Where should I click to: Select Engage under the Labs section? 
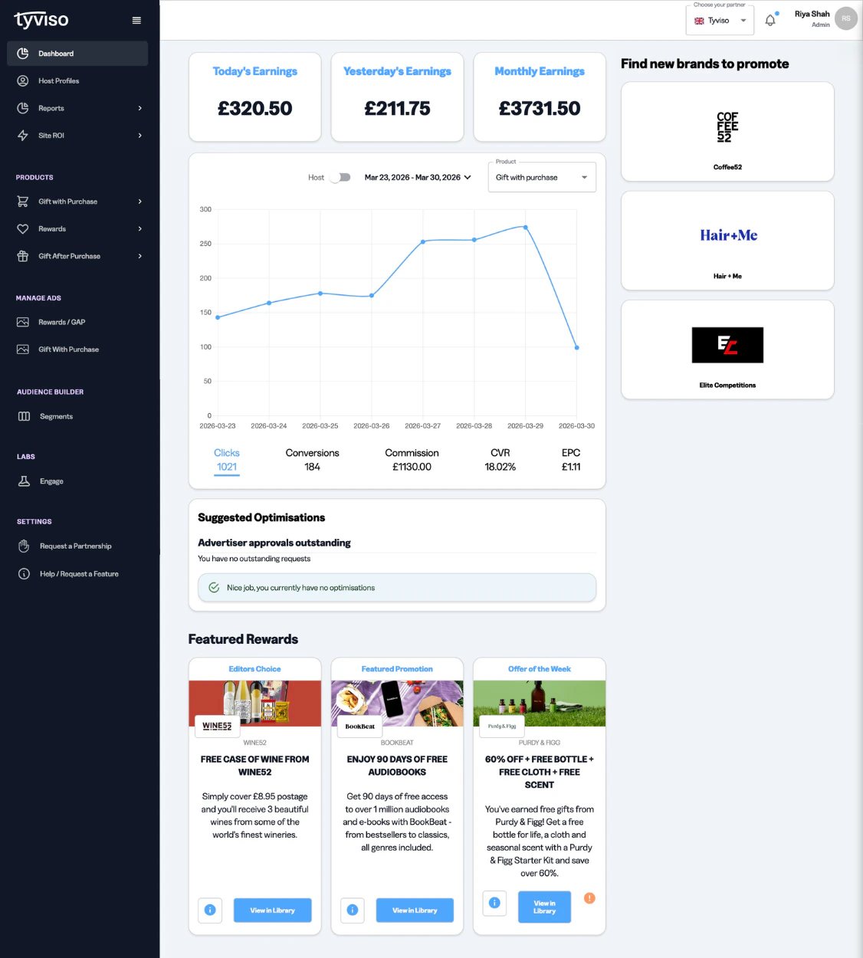click(51, 481)
